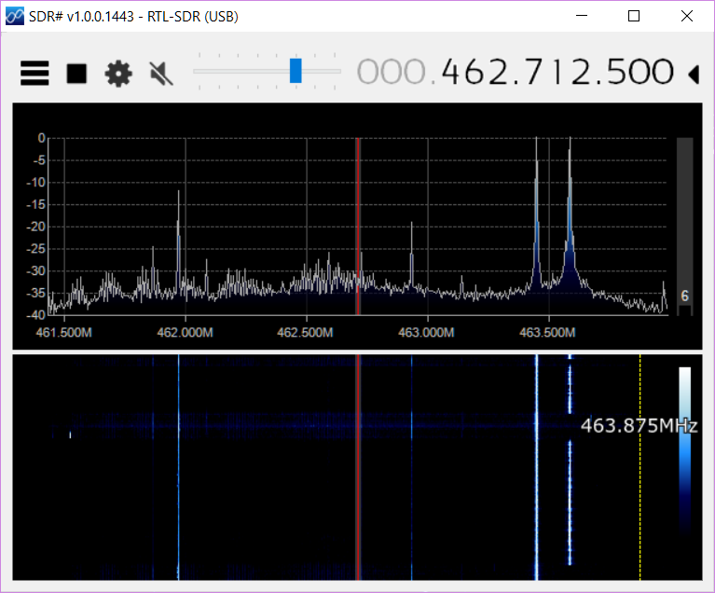Viewport: 715px width, 593px height.
Task: Open the gear configuration settings
Action: pos(118,73)
